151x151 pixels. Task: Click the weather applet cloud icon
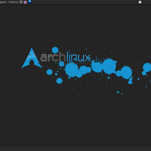pyautogui.click(x=140, y=2)
